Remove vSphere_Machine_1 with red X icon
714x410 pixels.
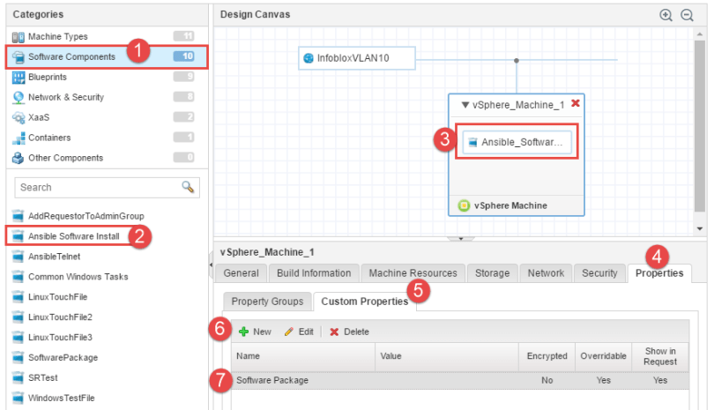(576, 104)
